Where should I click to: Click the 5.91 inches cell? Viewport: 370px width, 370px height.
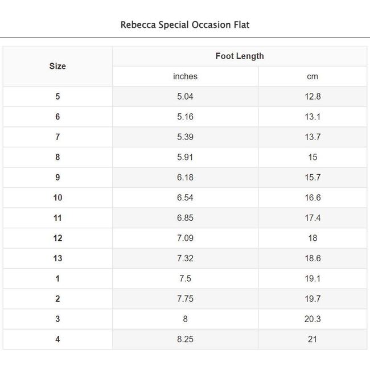pyautogui.click(x=185, y=157)
